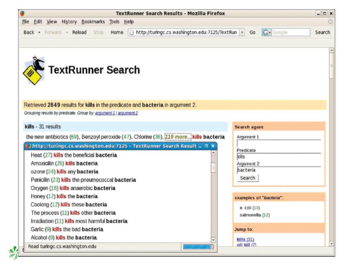The image size is (352, 264).
Task: Click the Firefox activity throbber icon
Action: point(330,22)
